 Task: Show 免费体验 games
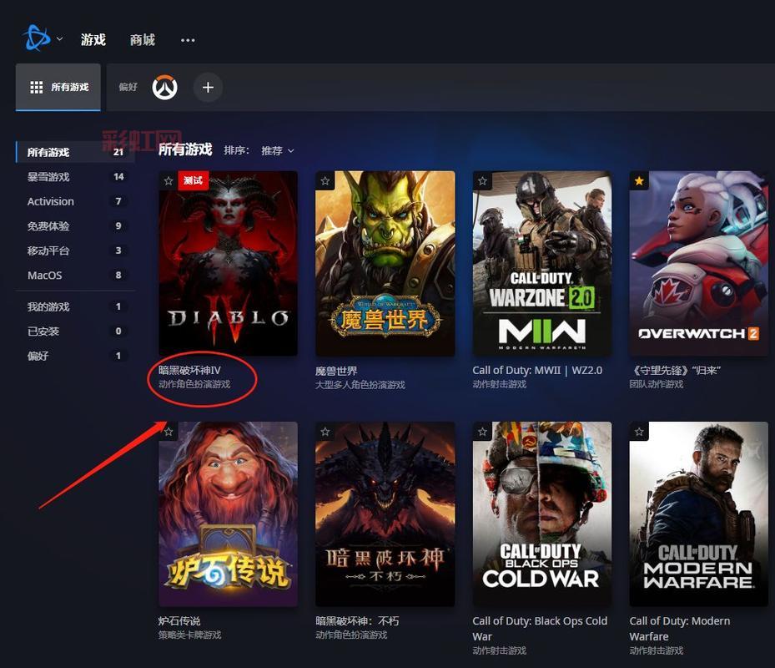click(x=76, y=226)
